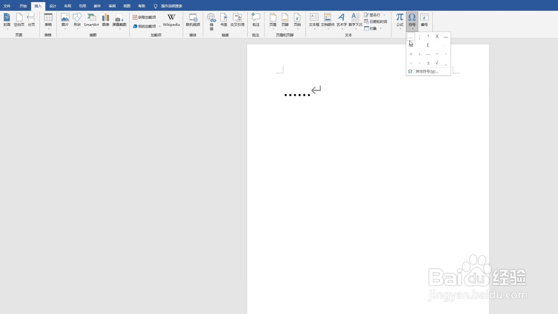Expand signature line dropdown arrow
This screenshot has height=314, width=558.
[x=384, y=15]
